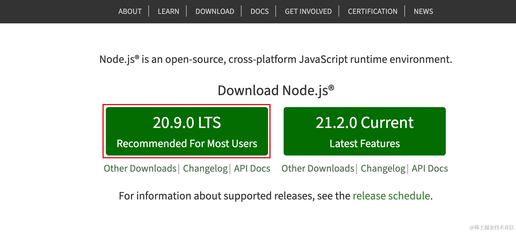This screenshot has width=516, height=232.
Task: View Changelog for the Current release
Action: [383, 169]
